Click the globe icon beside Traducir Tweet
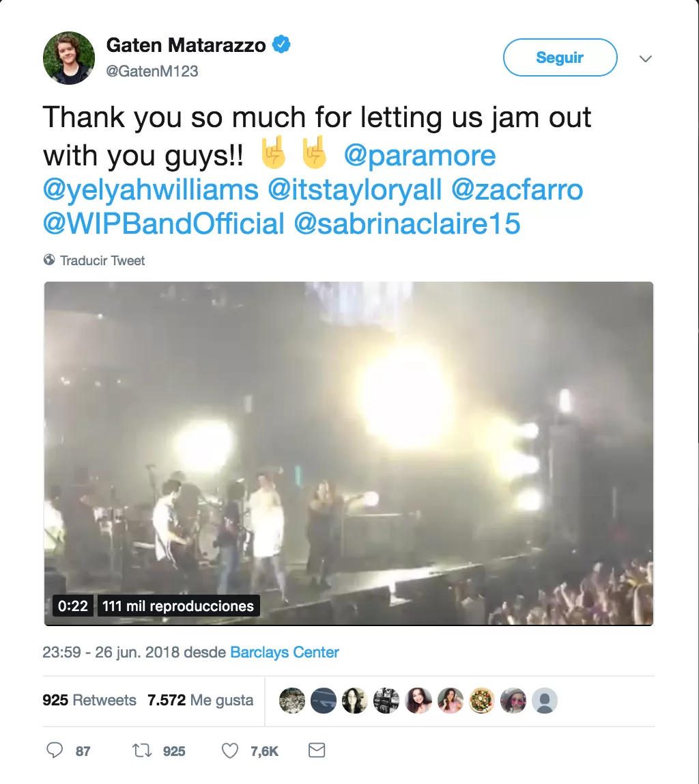 [49, 260]
